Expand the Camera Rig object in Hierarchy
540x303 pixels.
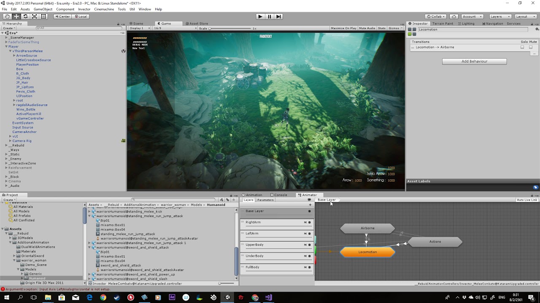click(x=11, y=141)
